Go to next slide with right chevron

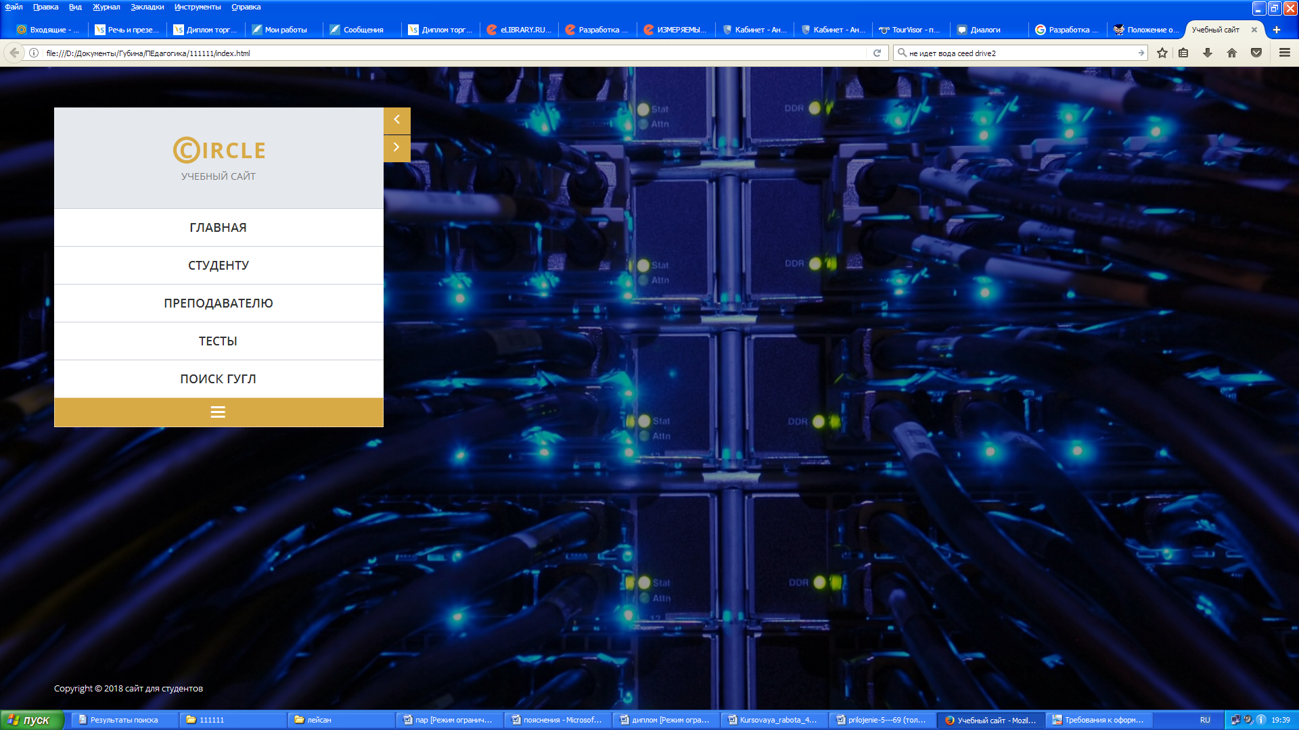(397, 148)
